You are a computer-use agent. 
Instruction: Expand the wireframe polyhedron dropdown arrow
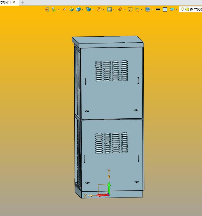(x=104, y=10)
